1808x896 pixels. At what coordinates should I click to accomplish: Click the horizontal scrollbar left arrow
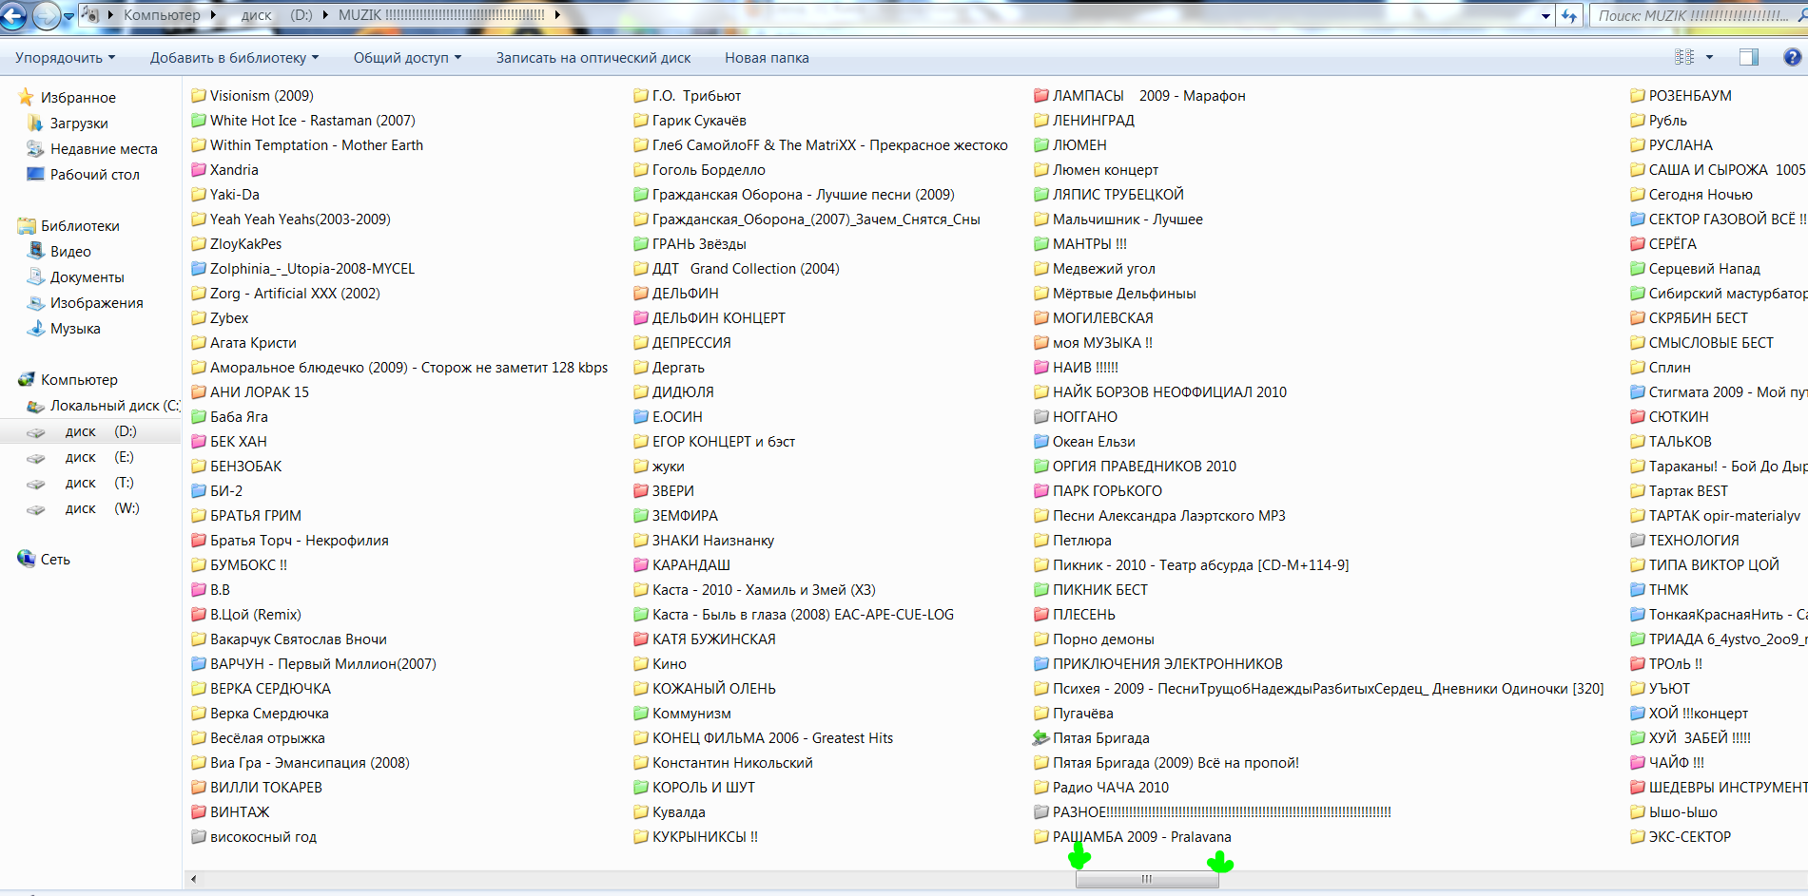coord(193,879)
